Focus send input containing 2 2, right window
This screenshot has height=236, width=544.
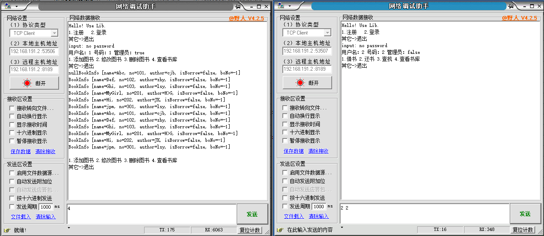point(425,214)
